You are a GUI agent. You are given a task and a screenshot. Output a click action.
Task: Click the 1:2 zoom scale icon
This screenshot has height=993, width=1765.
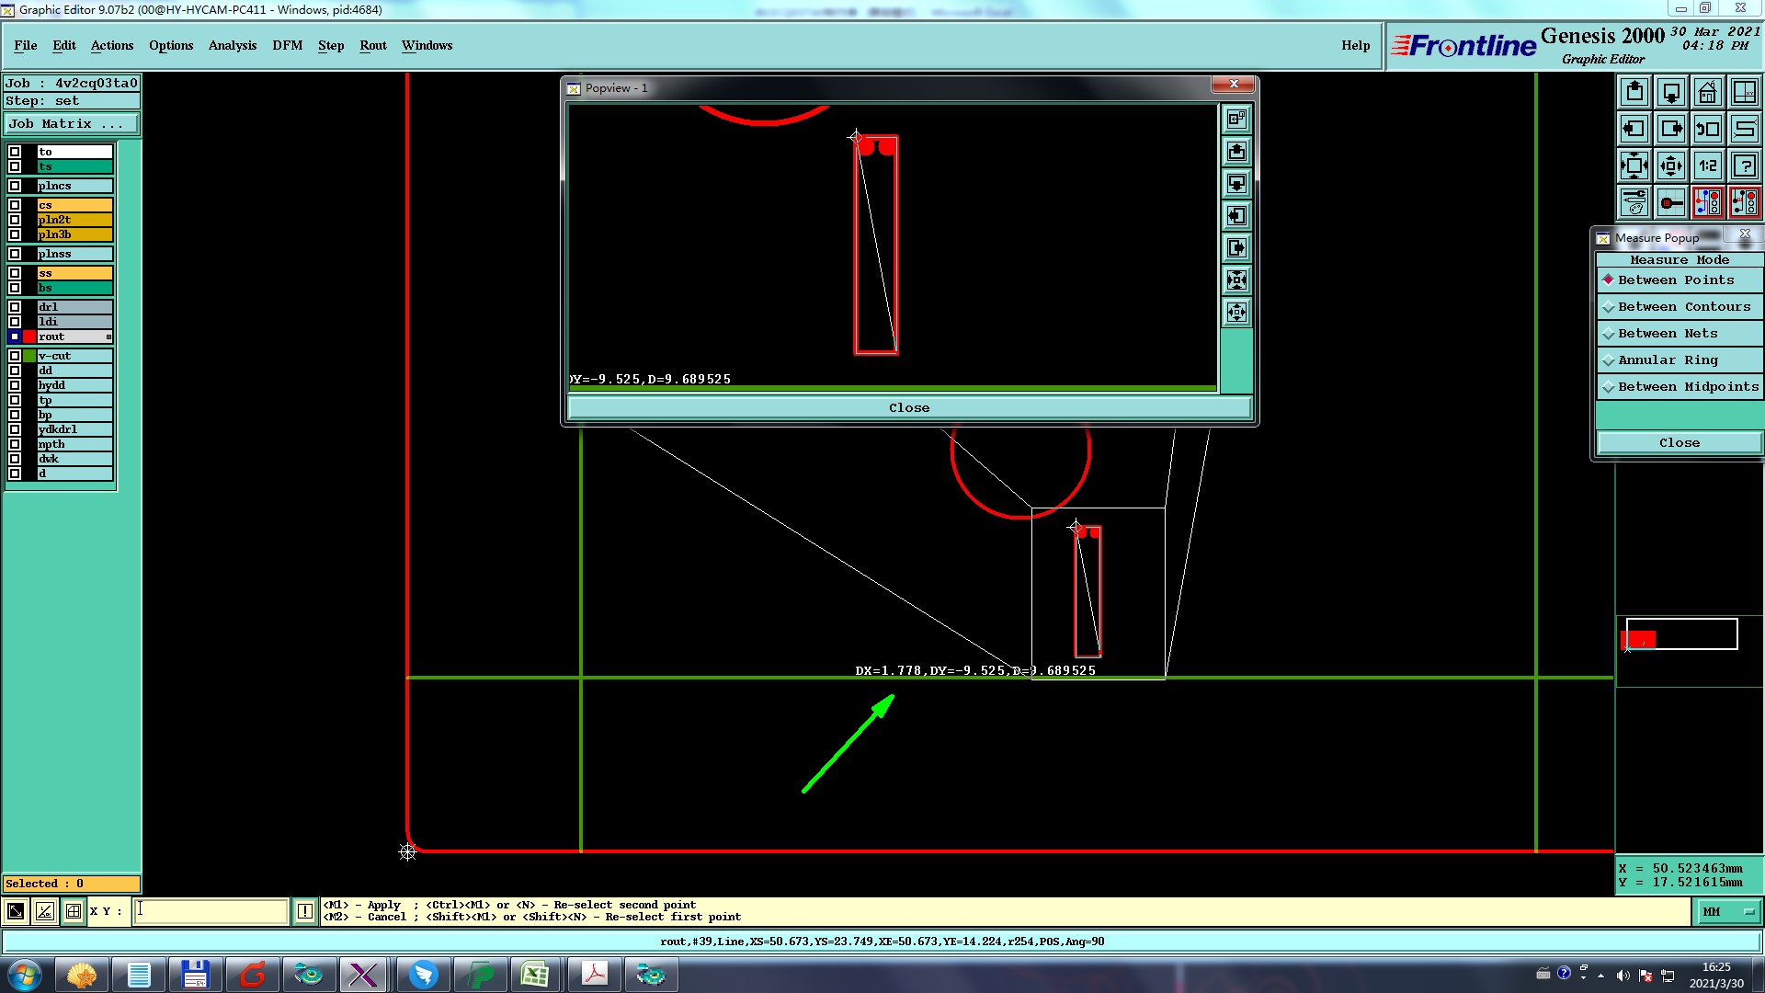click(x=1707, y=165)
